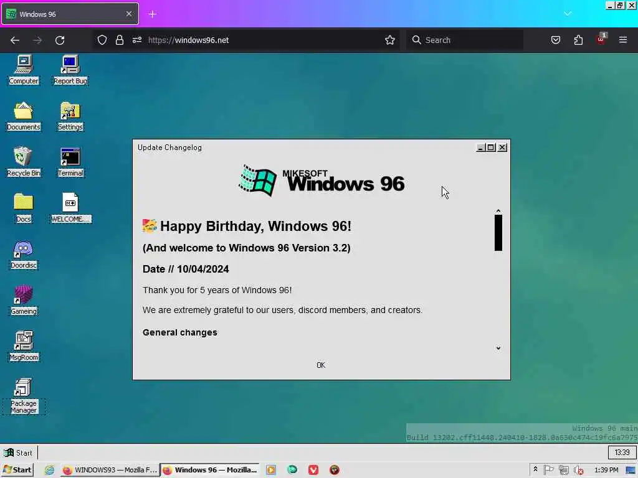Viewport: 638px width, 478px height.
Task: Launch the MsgRoom shortcut
Action: (24, 346)
